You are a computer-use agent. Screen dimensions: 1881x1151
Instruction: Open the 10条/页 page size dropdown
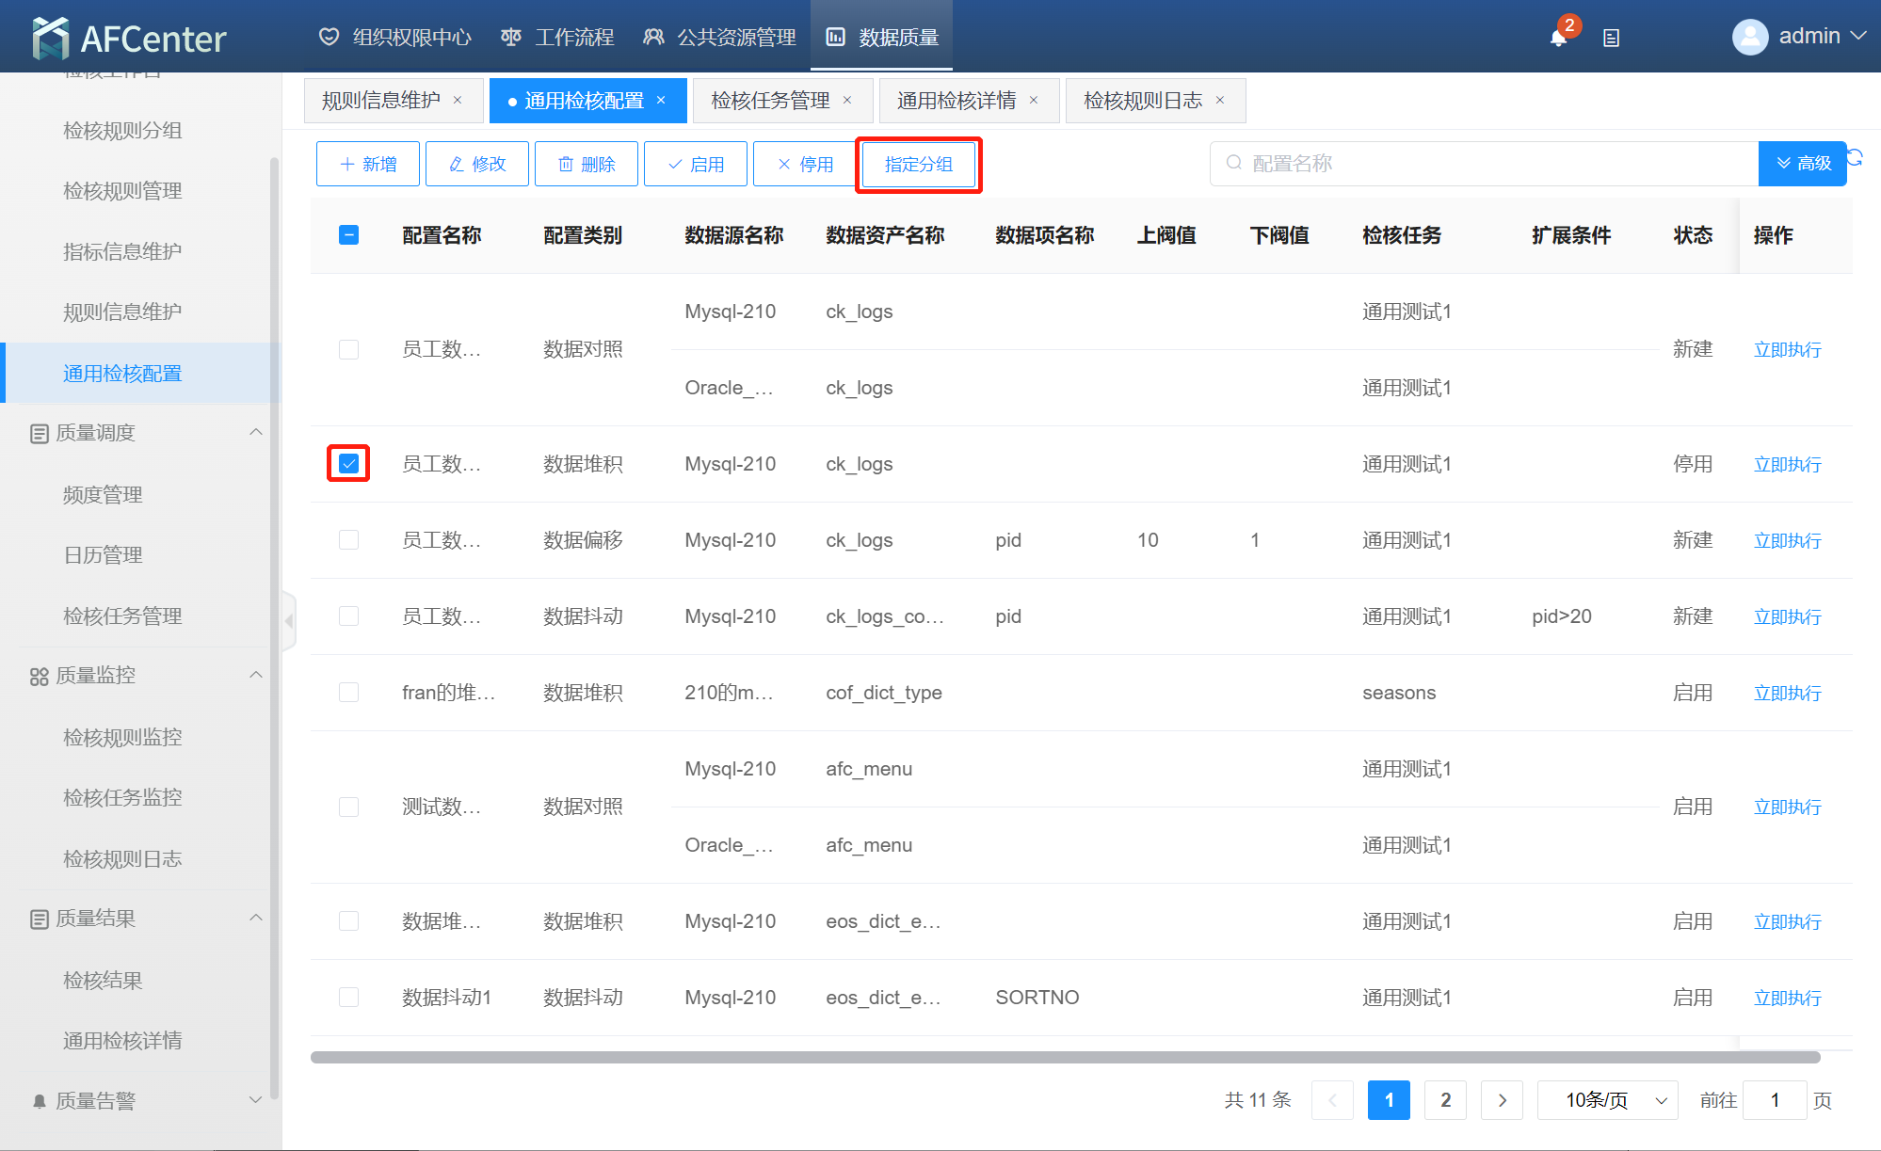pos(1607,1100)
